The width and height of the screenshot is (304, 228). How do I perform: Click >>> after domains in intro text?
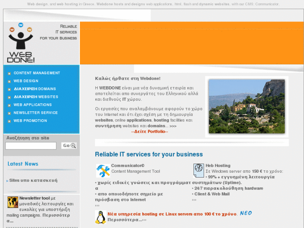(x=173, y=126)
